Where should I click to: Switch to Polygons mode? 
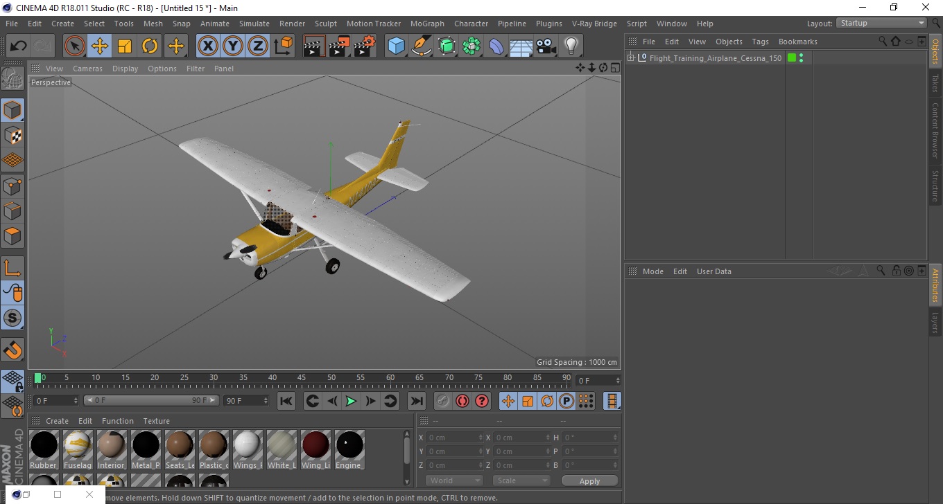tap(12, 235)
